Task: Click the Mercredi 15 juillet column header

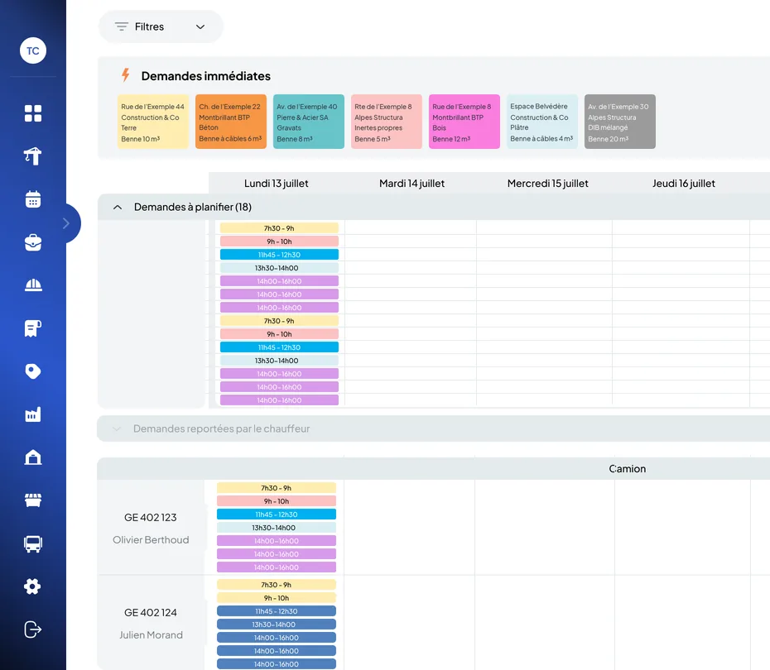Action: click(x=547, y=184)
